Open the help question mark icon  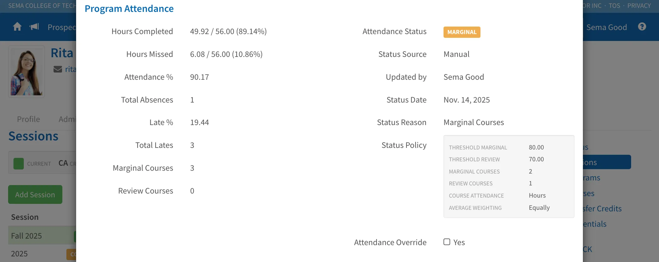pos(642,27)
